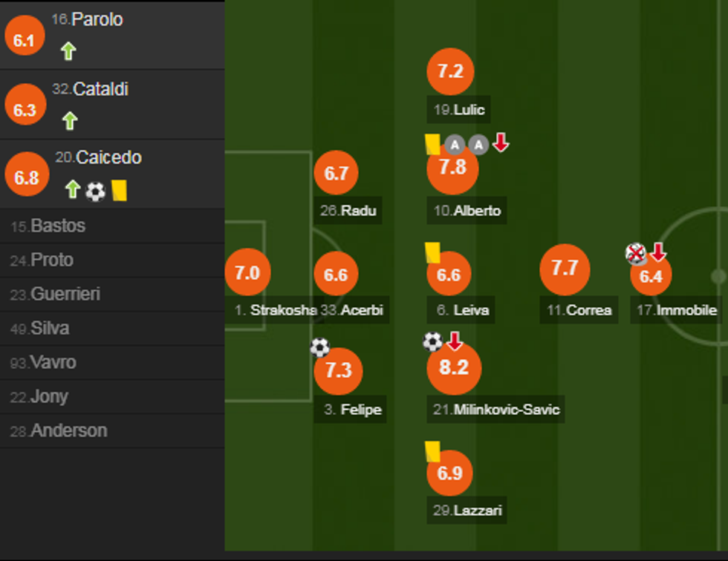Click the goal icon above Felipe
Screen dimensions: 728x561
pos(319,345)
